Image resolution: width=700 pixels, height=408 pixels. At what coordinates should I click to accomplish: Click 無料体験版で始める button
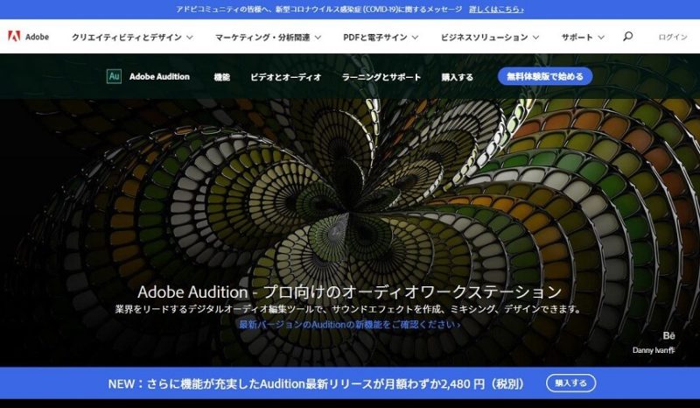tap(545, 76)
